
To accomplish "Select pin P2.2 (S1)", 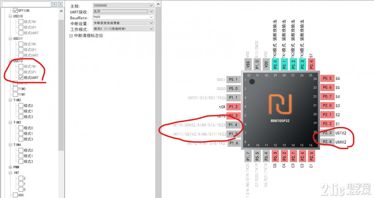I will pyautogui.click(x=327, y=124).
